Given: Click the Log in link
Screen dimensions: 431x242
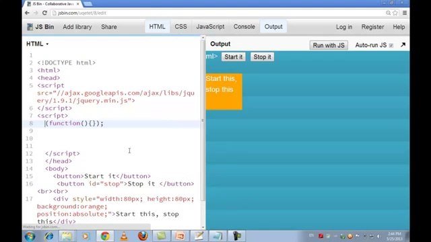Looking at the screenshot, I should click(x=344, y=27).
